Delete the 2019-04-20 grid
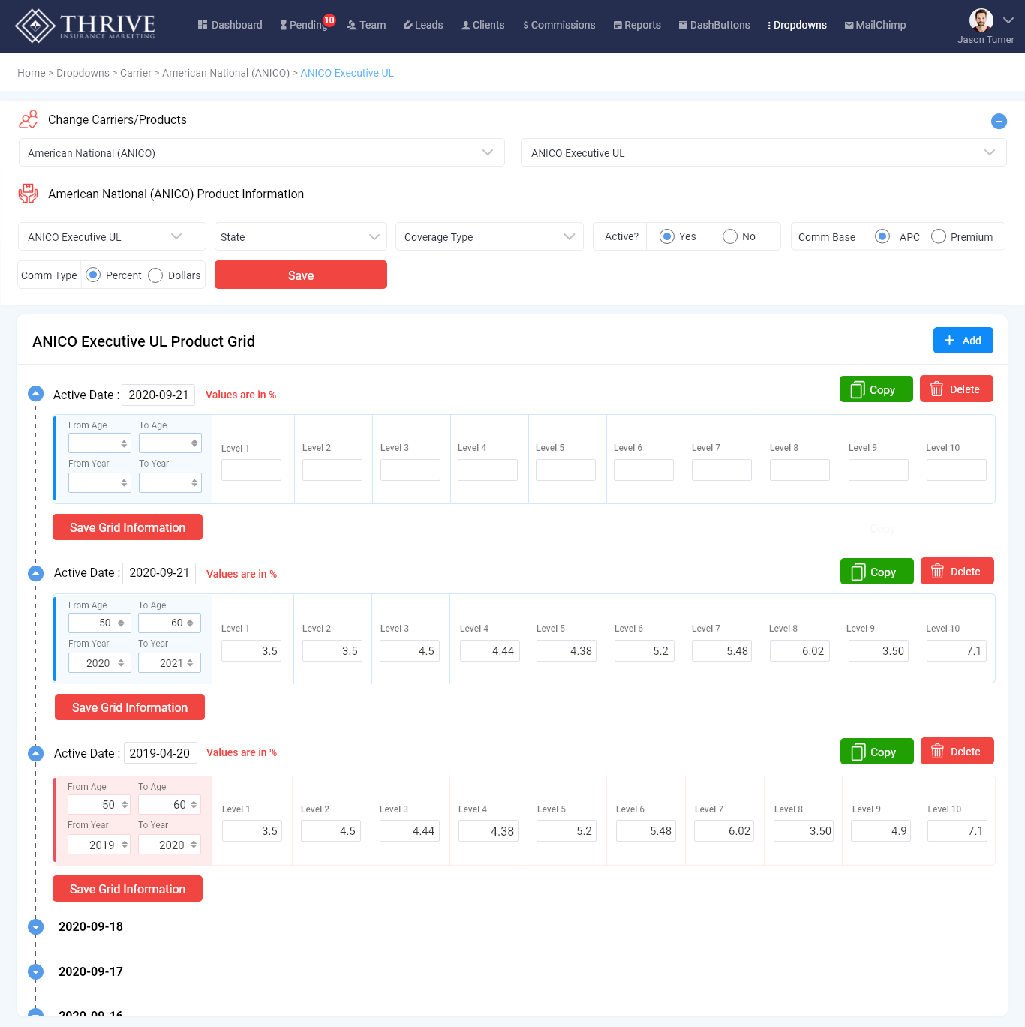The height and width of the screenshot is (1027, 1025). 957,751
